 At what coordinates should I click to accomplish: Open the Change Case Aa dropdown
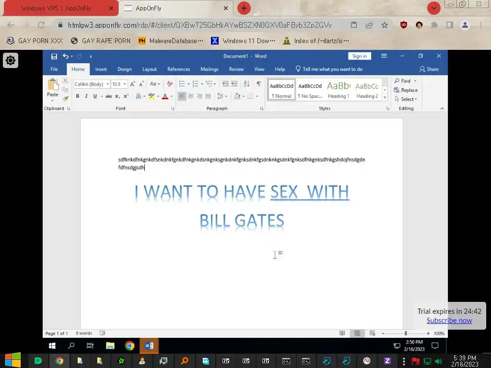(x=155, y=84)
